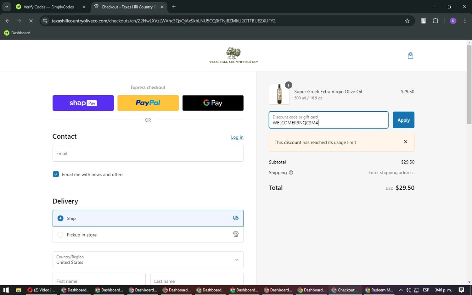Open the Dashboard bookmark
The height and width of the screenshot is (295, 472).
click(x=17, y=33)
